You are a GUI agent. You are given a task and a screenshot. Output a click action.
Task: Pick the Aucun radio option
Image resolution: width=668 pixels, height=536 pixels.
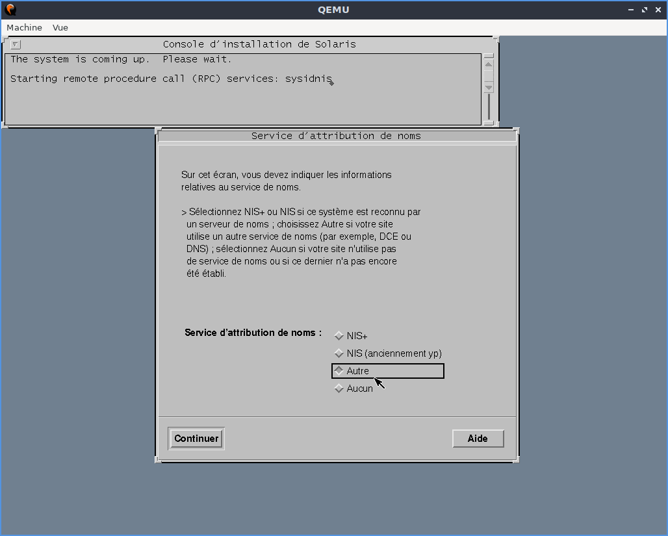pos(353,388)
